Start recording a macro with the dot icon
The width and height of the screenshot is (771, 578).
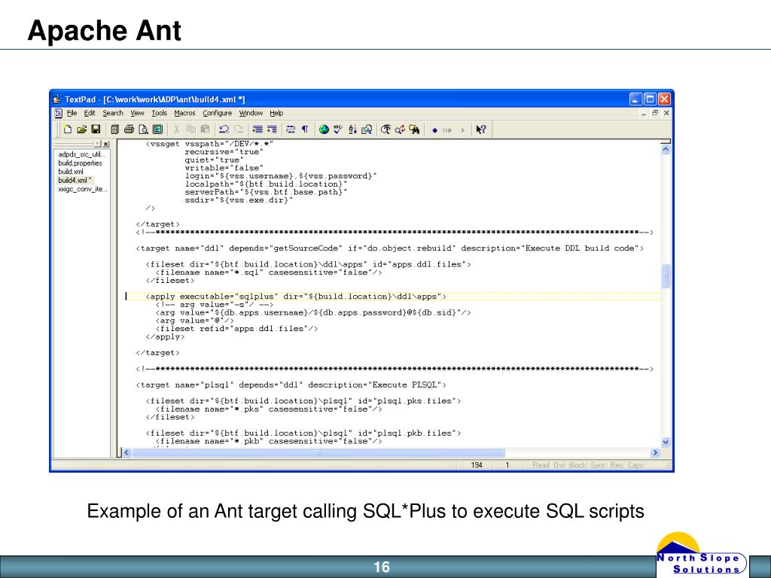coord(434,130)
